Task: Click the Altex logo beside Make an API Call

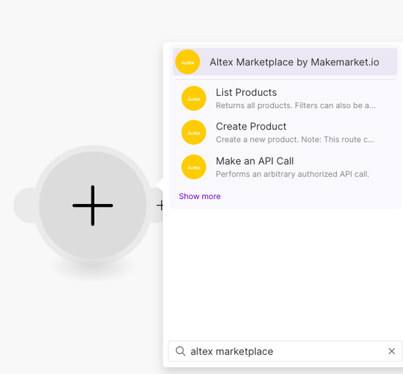Action: coord(194,167)
